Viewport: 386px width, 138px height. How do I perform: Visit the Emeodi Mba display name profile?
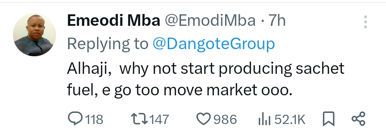114,20
